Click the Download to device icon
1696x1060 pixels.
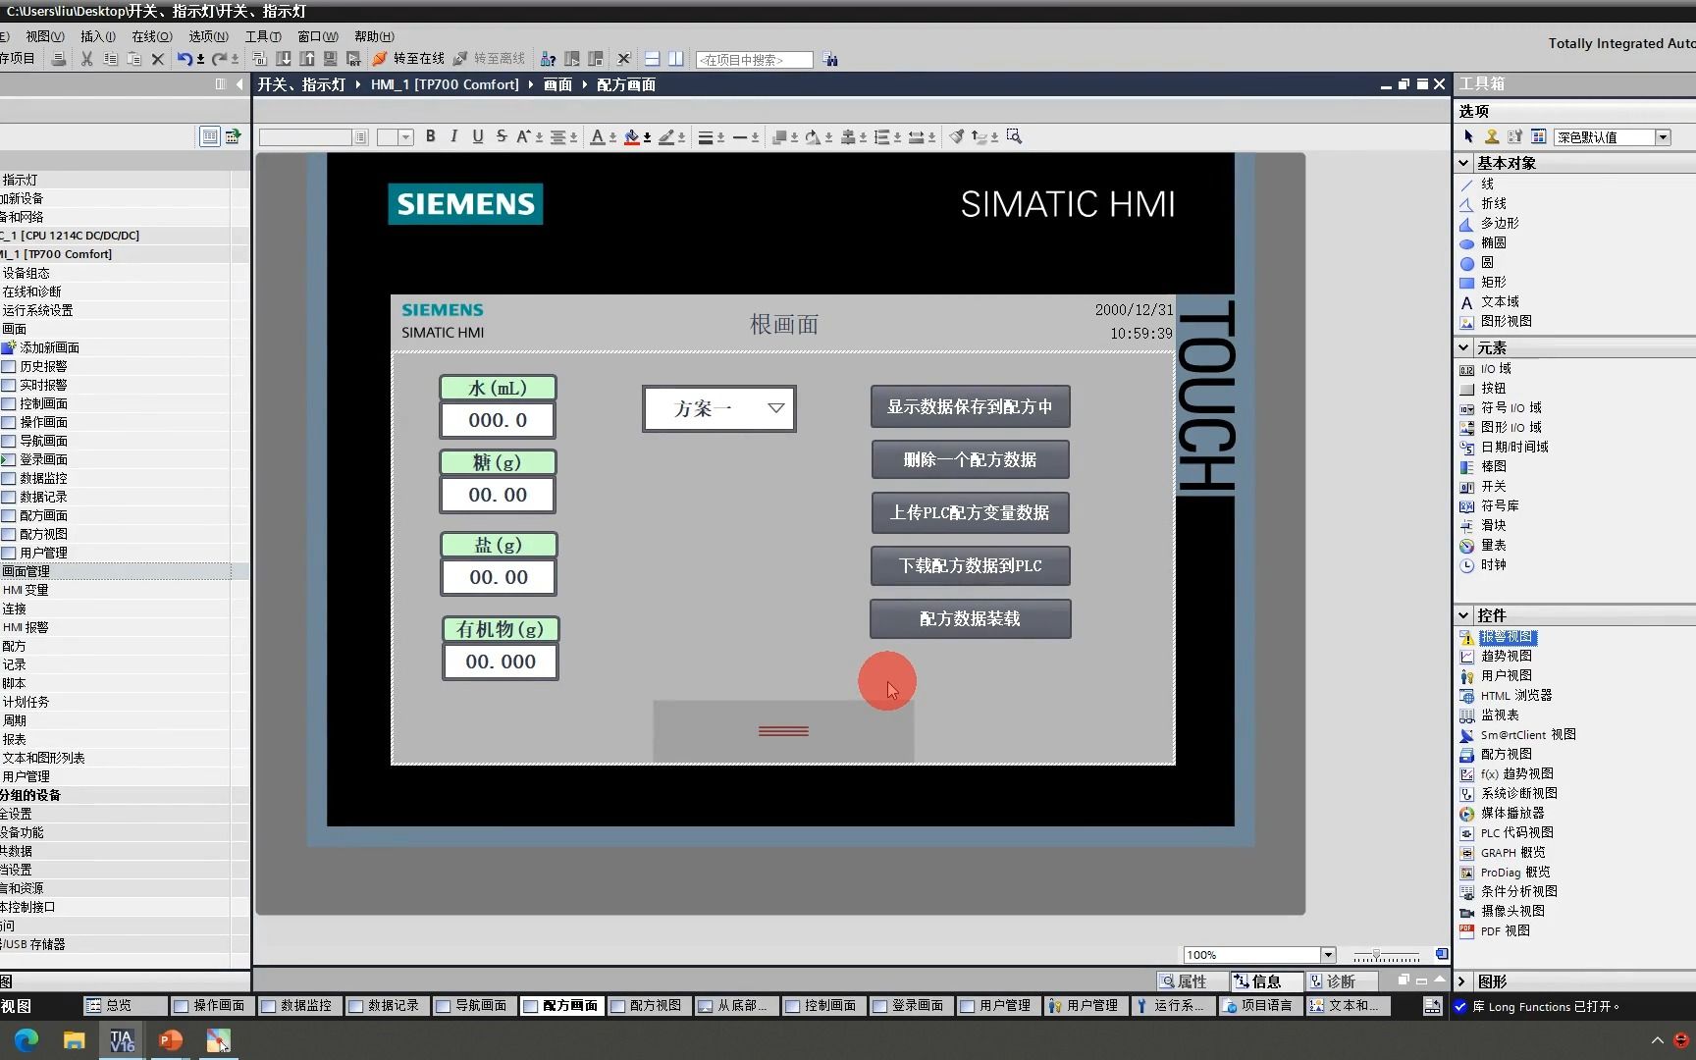click(284, 59)
